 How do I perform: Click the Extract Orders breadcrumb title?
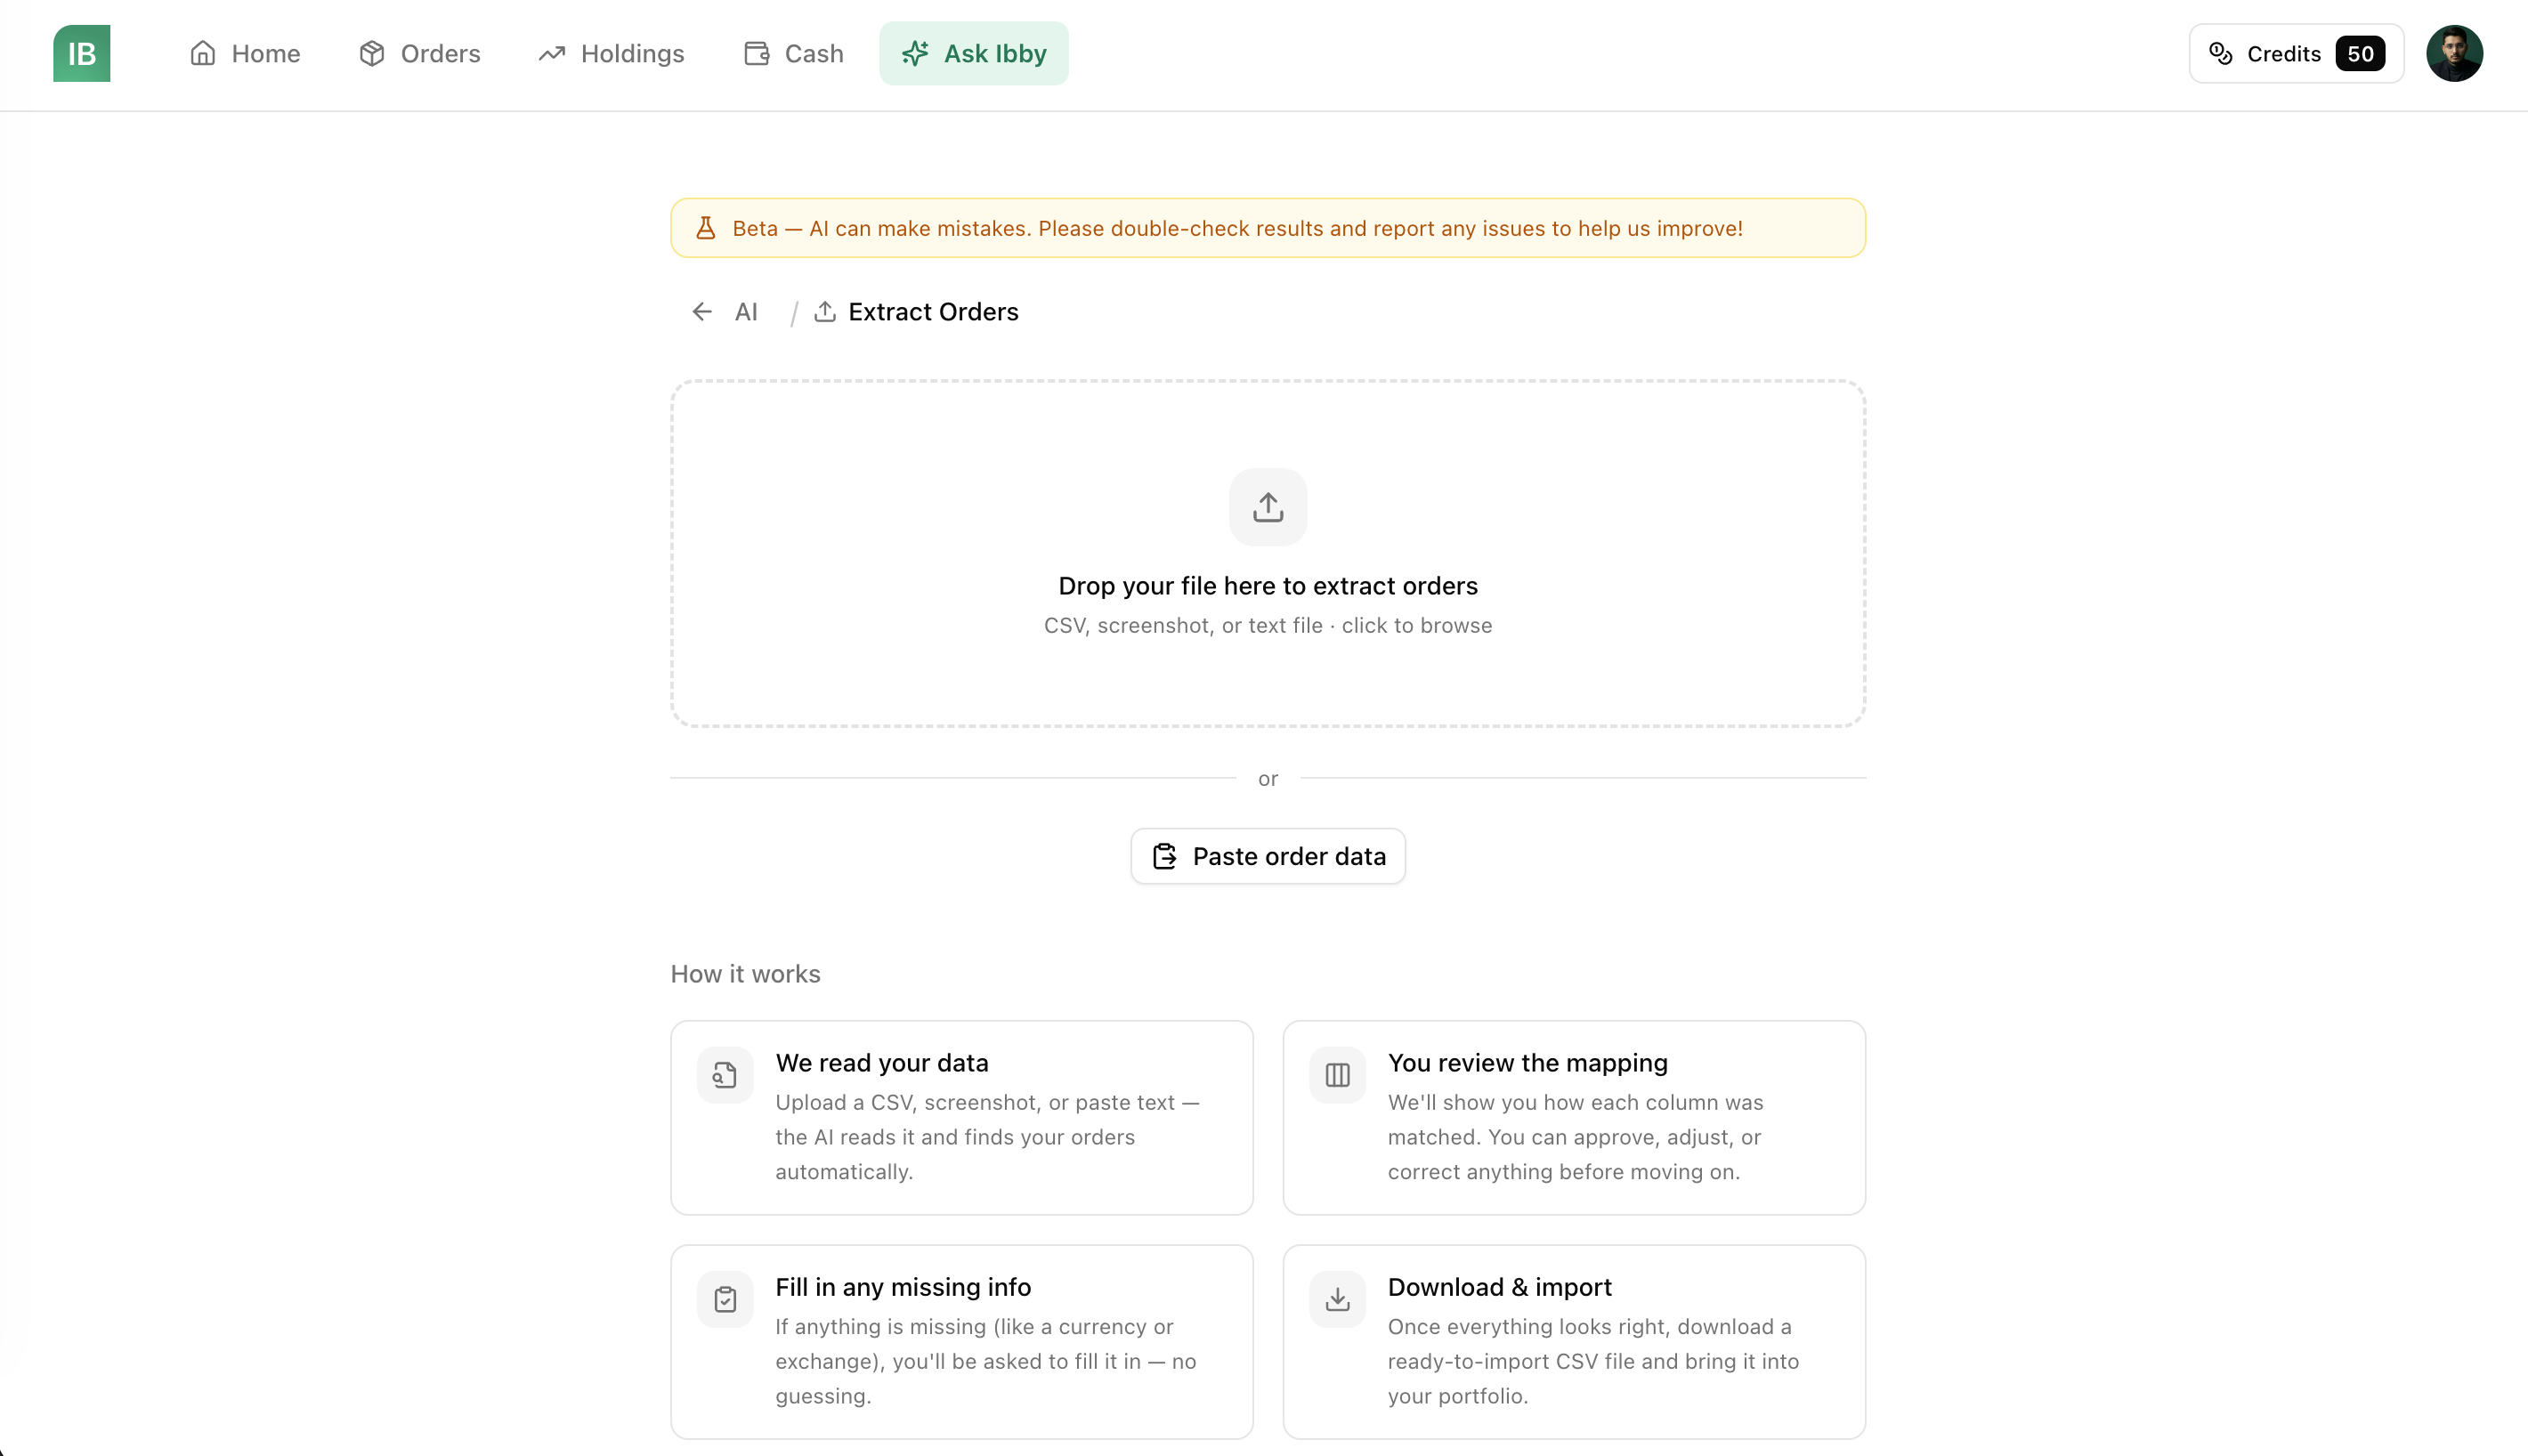coord(933,312)
